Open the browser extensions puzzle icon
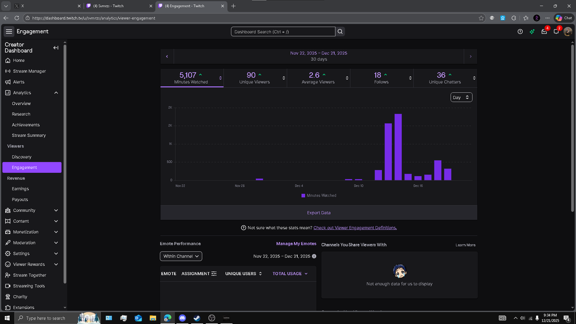 click(x=514, y=18)
